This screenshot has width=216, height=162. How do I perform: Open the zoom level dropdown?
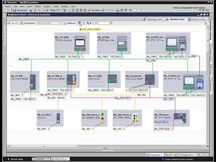click(111, 23)
